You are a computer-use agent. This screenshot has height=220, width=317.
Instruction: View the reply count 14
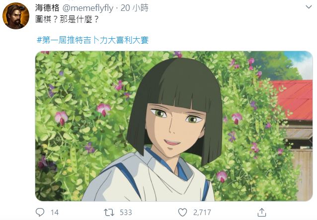[55, 213]
